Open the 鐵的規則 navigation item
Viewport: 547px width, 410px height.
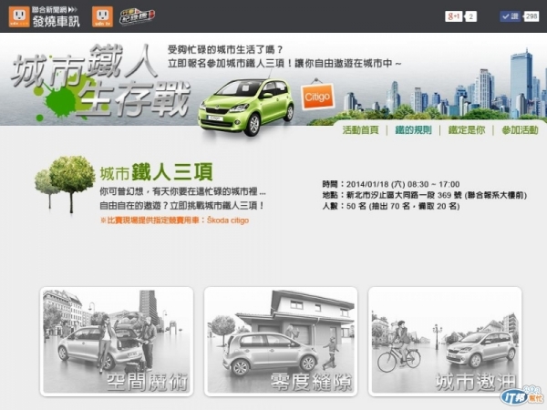click(x=413, y=130)
